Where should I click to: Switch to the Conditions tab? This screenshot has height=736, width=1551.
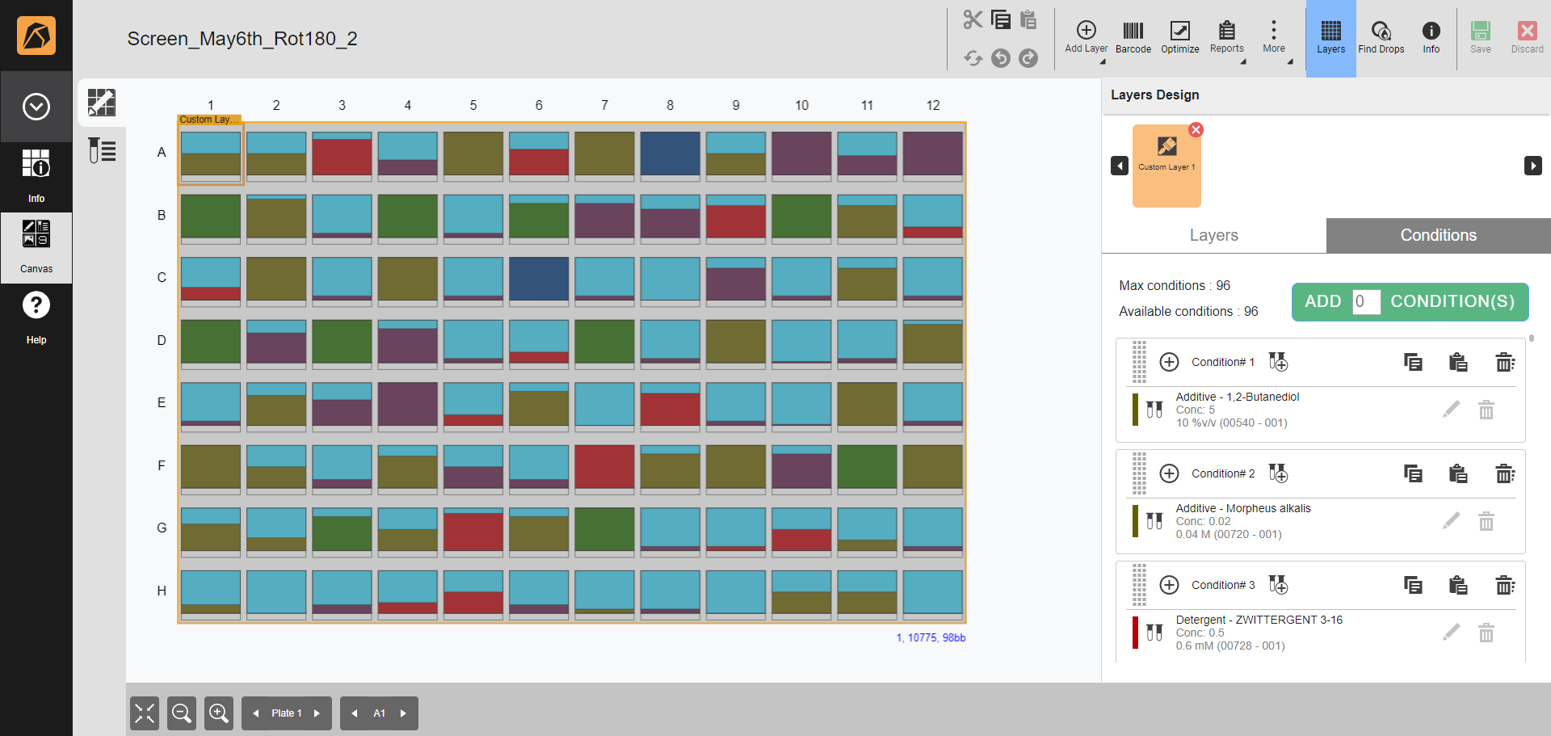pos(1438,235)
